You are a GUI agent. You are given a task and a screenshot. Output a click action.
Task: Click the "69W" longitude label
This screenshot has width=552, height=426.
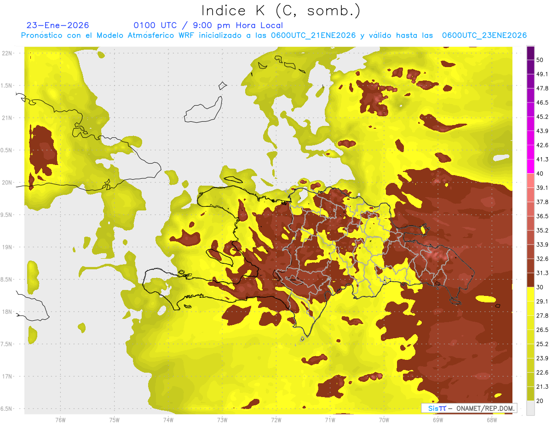(x=438, y=420)
